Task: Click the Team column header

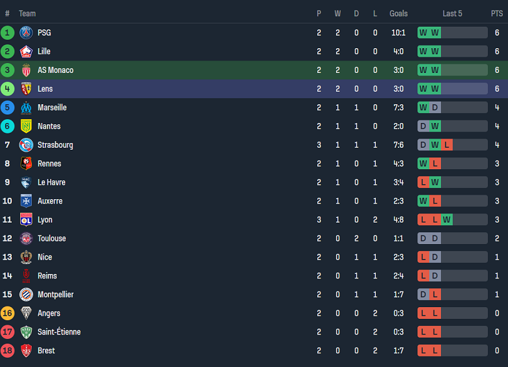Action: click(27, 14)
